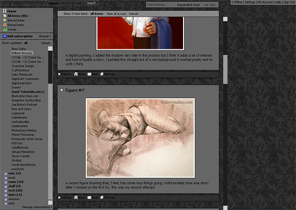Select Craftmonkeys subscription

tap(20, 70)
